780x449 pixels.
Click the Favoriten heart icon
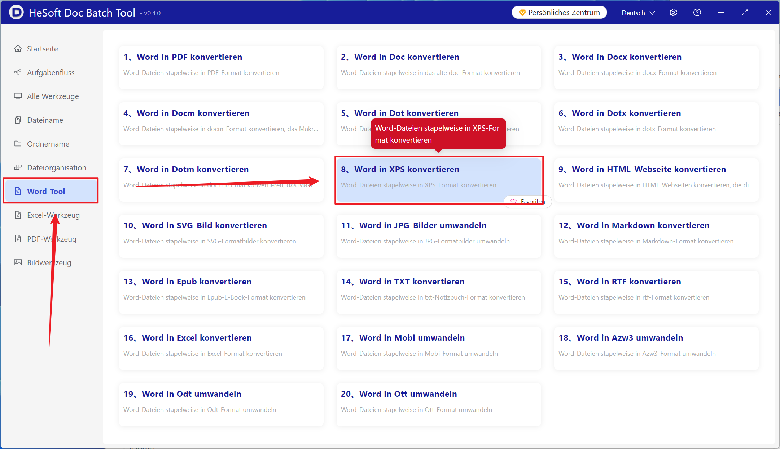tap(513, 201)
